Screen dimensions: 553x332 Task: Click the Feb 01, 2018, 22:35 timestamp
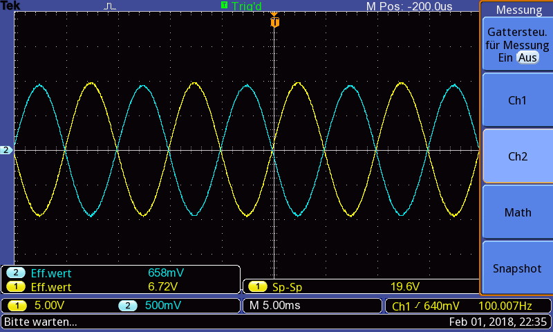498,322
